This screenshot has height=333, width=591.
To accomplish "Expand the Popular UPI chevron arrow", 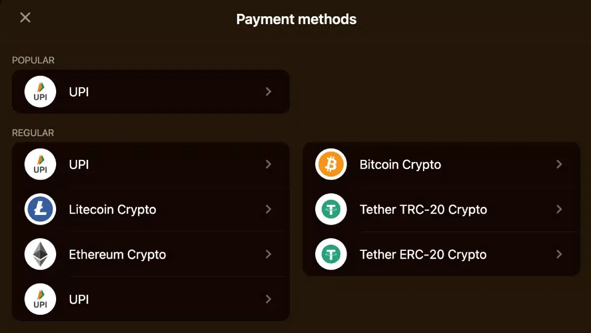I will pos(268,92).
